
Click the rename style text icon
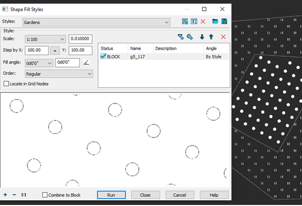(194, 21)
